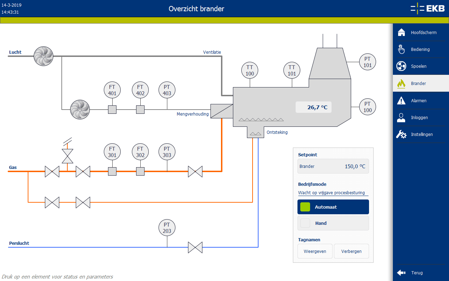The image size is (449, 281).
Task: Enable Automaat operating mode
Action: pos(333,207)
